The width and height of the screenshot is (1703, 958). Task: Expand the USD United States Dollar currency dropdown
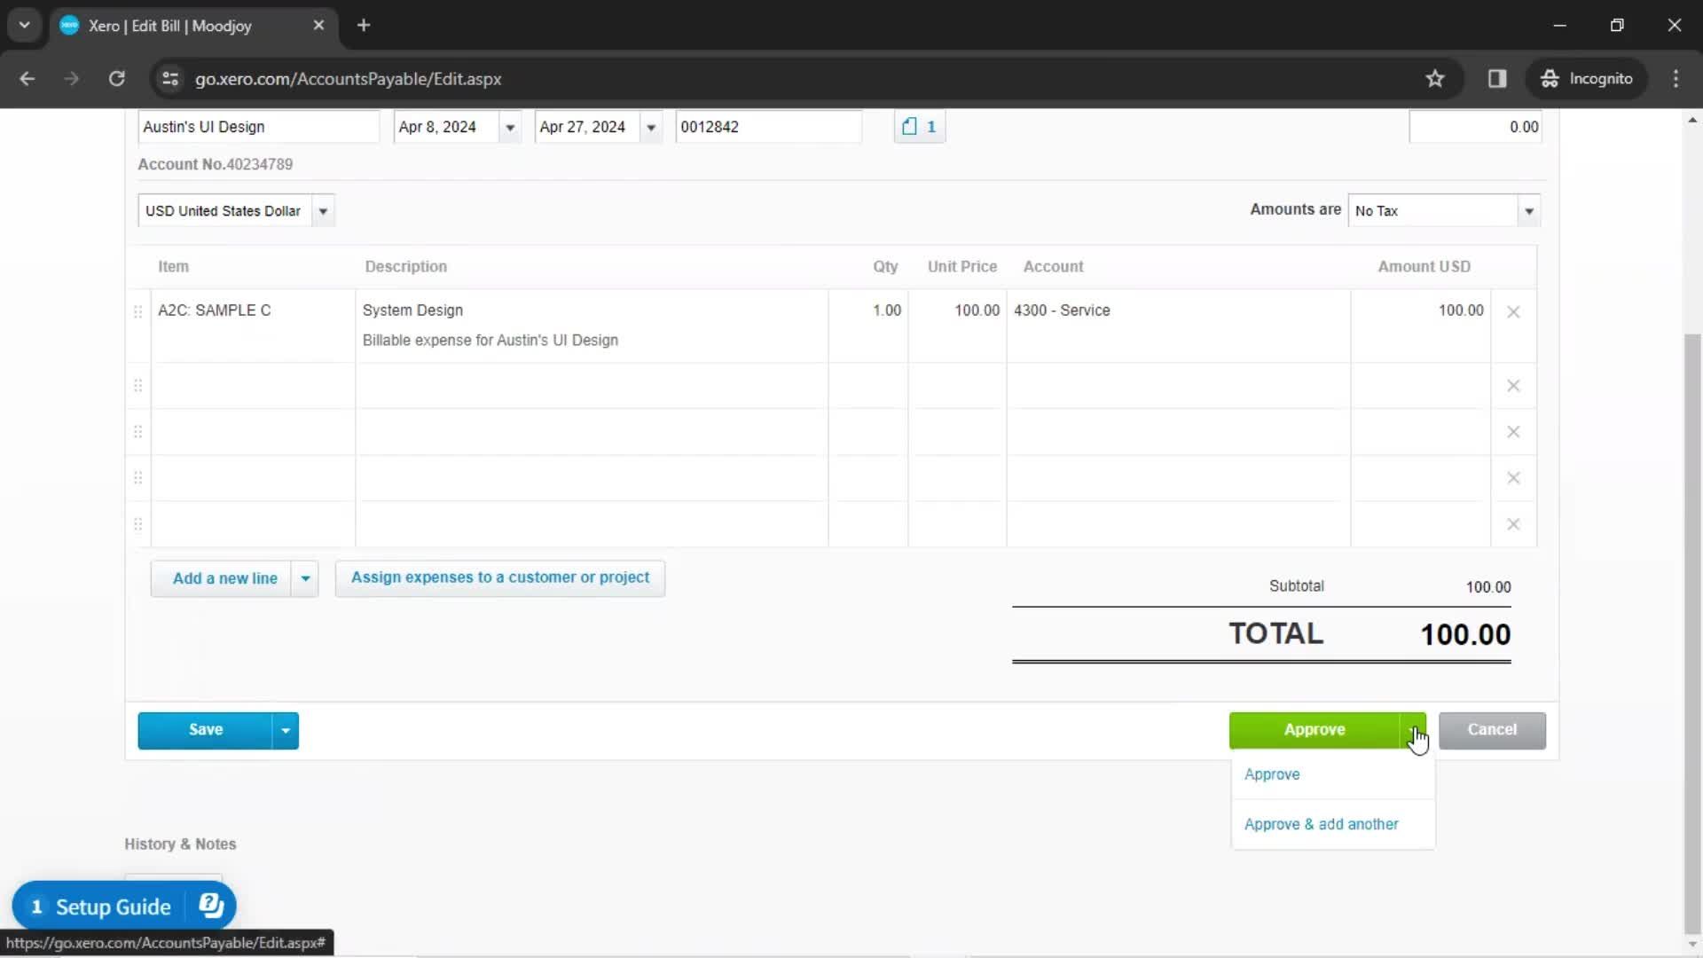pyautogui.click(x=324, y=211)
